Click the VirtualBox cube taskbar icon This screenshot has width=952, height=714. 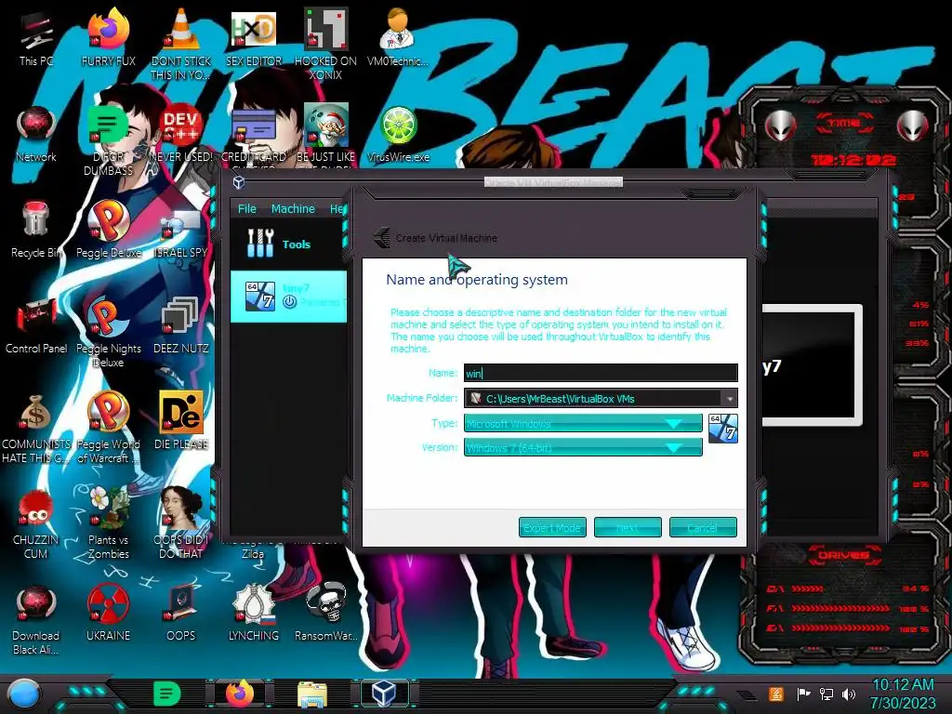[x=384, y=694]
